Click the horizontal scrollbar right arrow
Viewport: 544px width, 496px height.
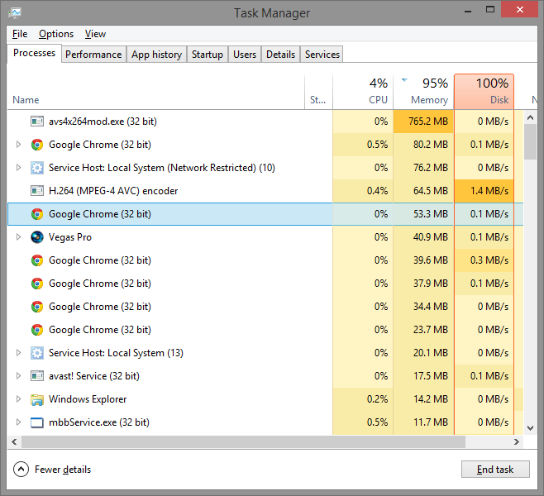(517, 442)
